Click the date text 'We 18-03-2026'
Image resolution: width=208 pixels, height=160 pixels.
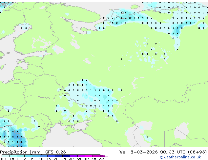(138, 152)
